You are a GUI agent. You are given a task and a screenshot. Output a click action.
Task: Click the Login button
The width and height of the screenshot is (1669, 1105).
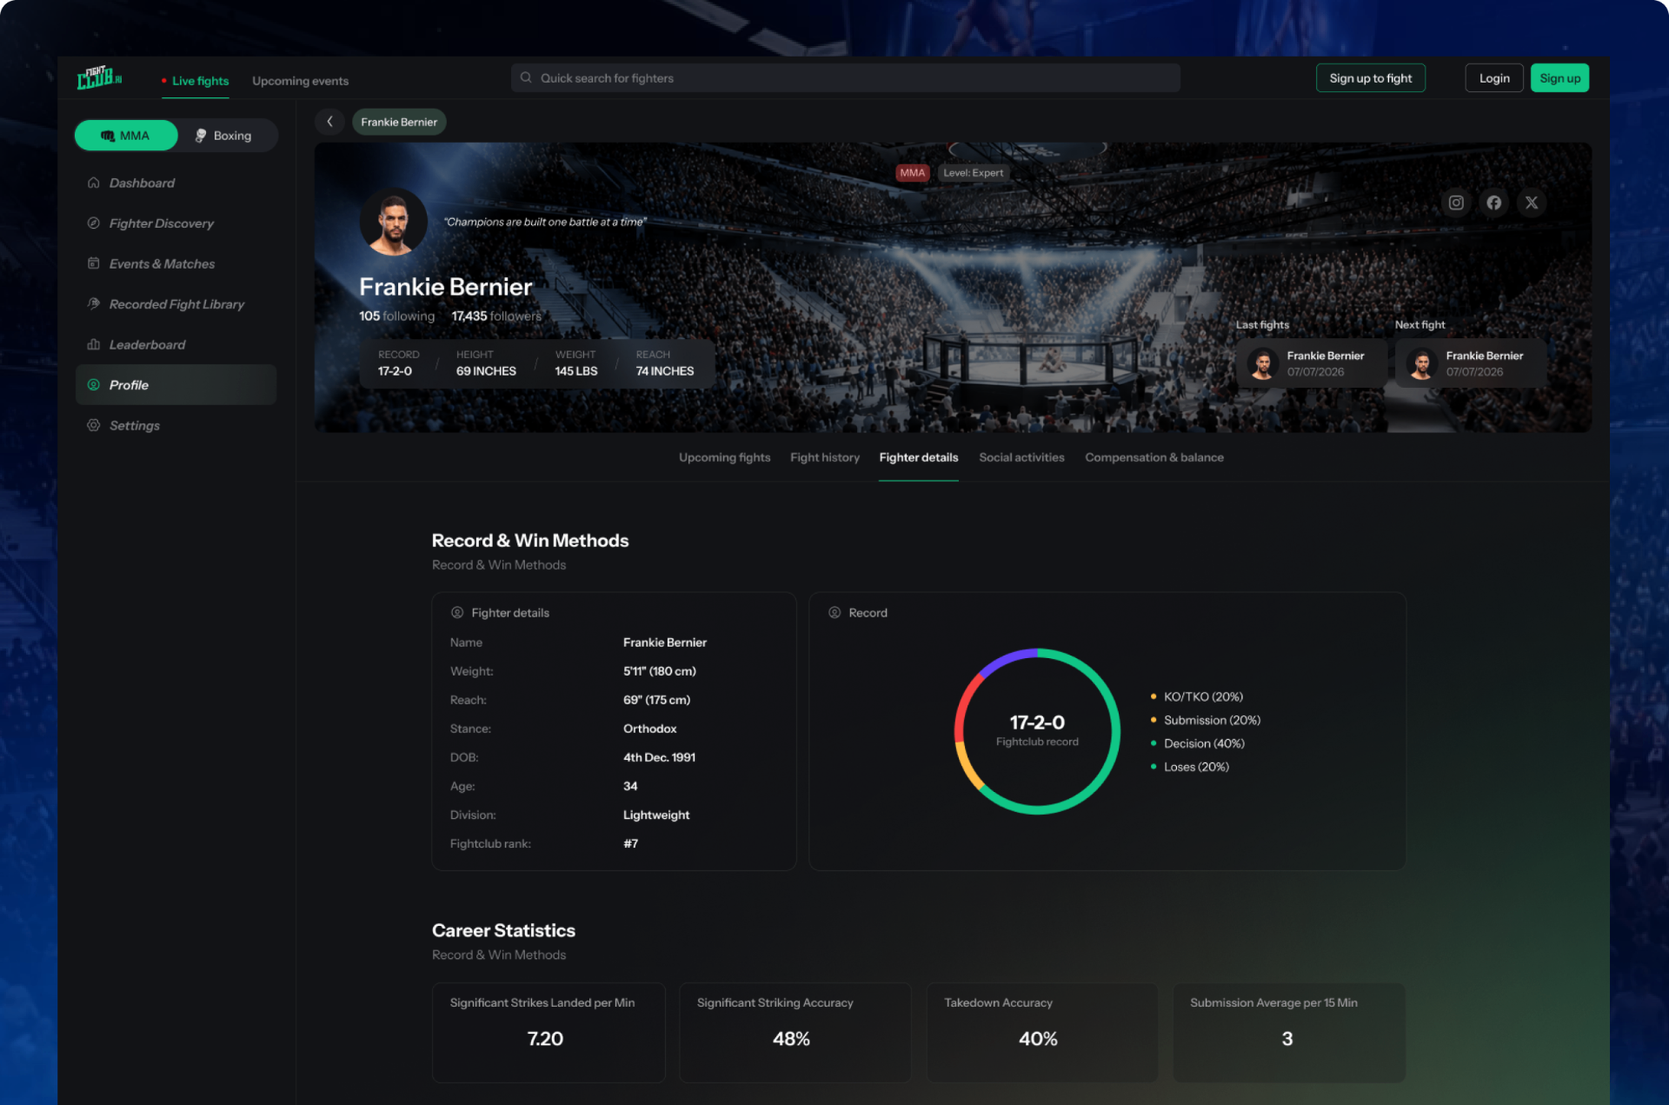click(1494, 77)
